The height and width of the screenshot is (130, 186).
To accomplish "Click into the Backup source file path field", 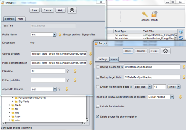I will pos(152,67).
